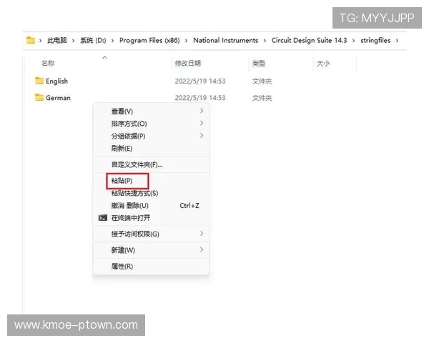Screen dimensions: 429x343
Task: Choose 在终端中打开 option
Action: click(152, 218)
